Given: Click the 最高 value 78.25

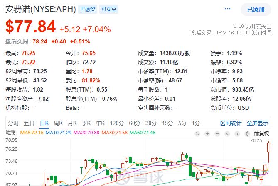Looking at the screenshot, I should click(x=29, y=53).
